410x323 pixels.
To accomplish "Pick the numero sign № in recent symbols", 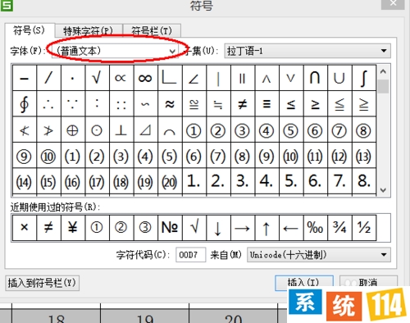I will coord(170,227).
